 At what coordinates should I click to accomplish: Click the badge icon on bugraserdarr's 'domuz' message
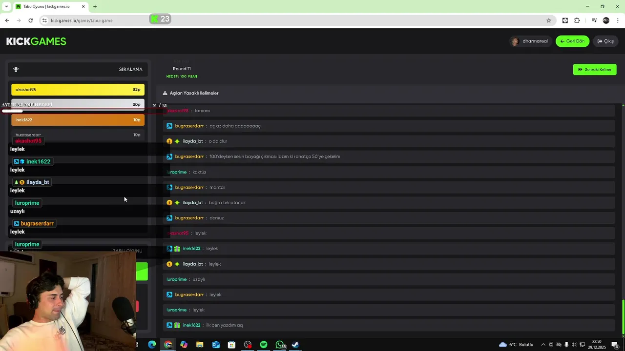point(169,218)
